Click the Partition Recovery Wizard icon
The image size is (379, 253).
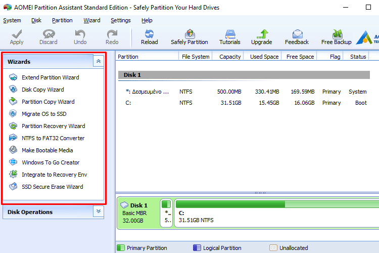click(x=13, y=126)
